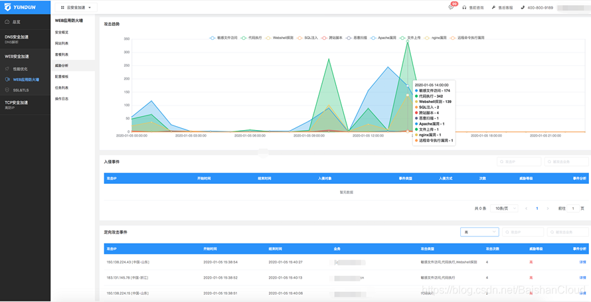Toggle 文件上传 series in chart legend
This screenshot has height=302, width=591.
[x=410, y=38]
